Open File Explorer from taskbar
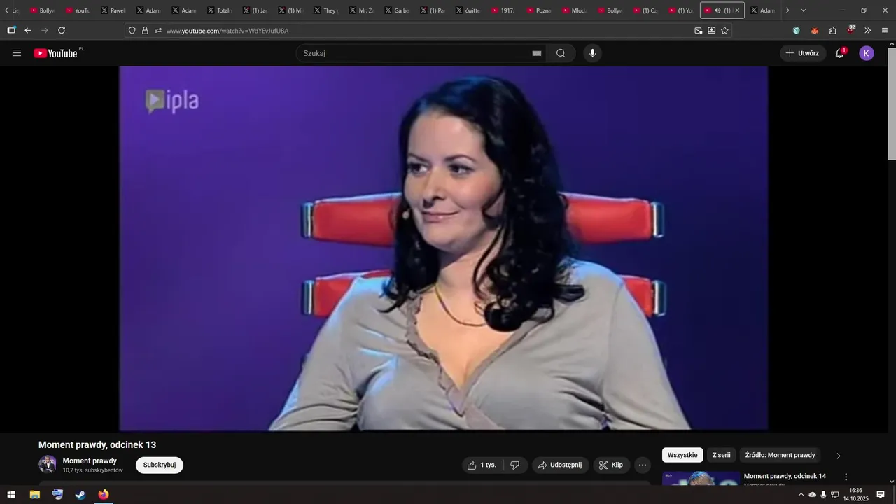Viewport: 896px width, 504px height. 34,495
